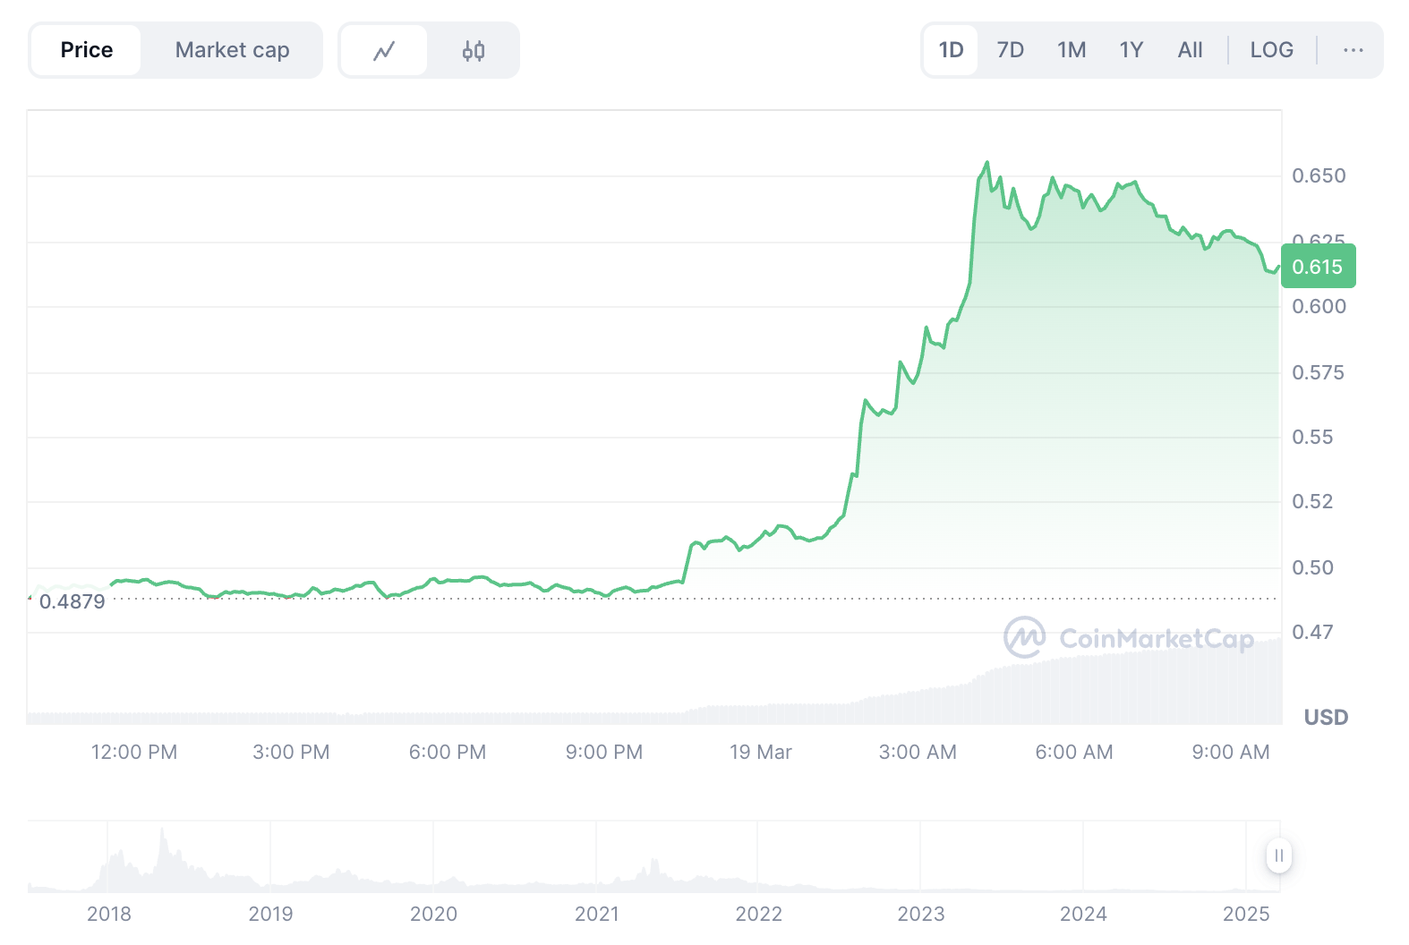Click the chart's peak near 0.650
Image resolution: width=1409 pixels, height=945 pixels.
point(987,163)
